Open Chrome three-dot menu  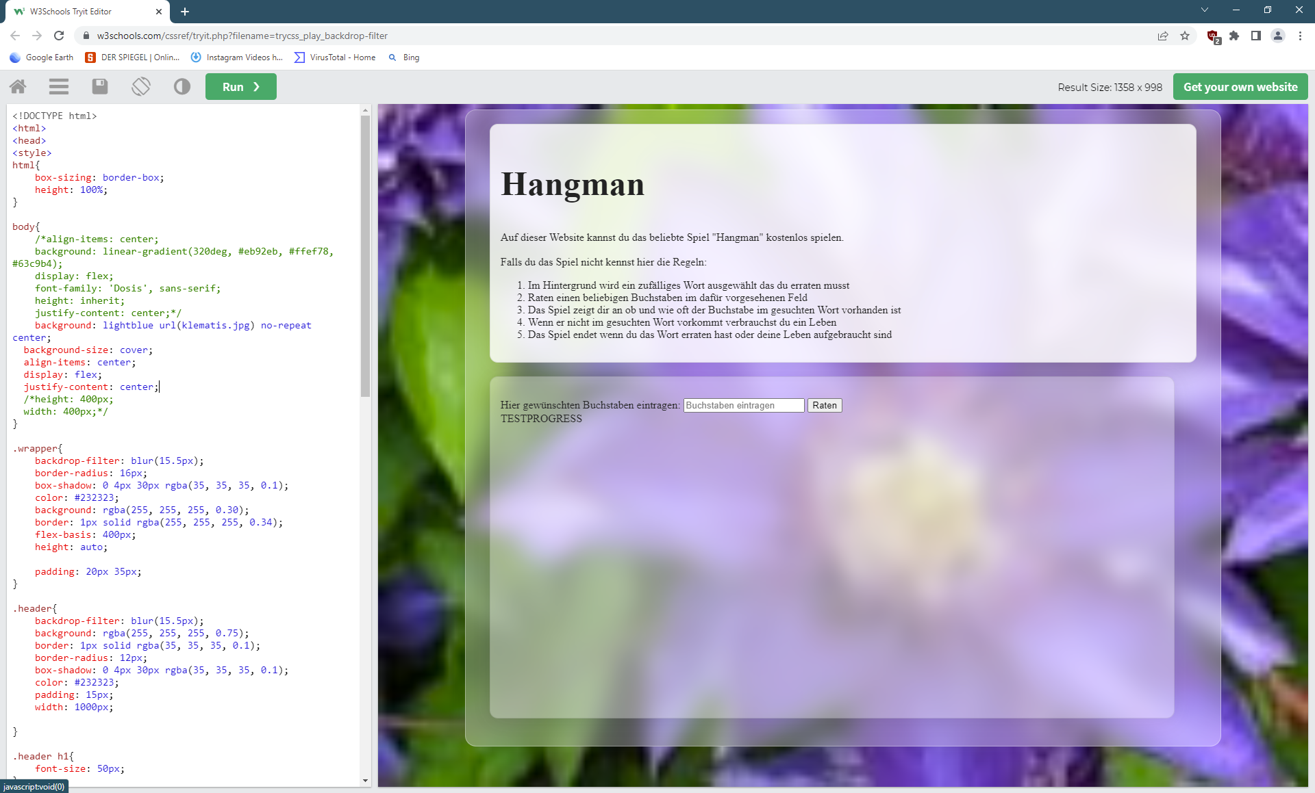click(1300, 36)
